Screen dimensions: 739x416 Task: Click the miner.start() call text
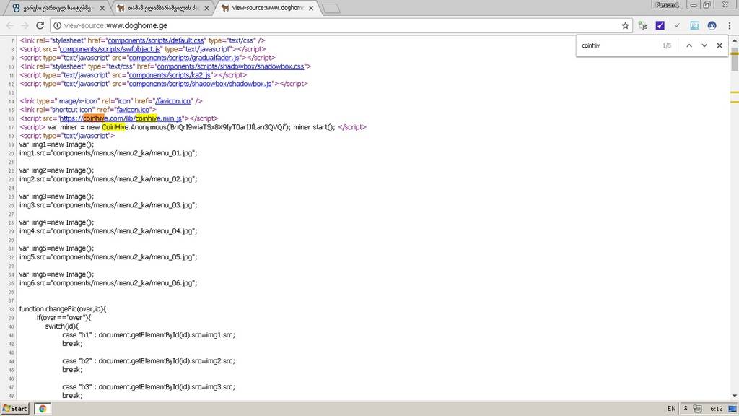[315, 127]
